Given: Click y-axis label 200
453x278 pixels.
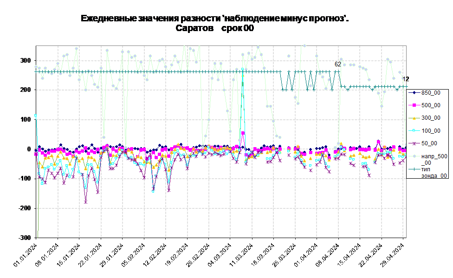Looking at the screenshot, I should (25, 90).
